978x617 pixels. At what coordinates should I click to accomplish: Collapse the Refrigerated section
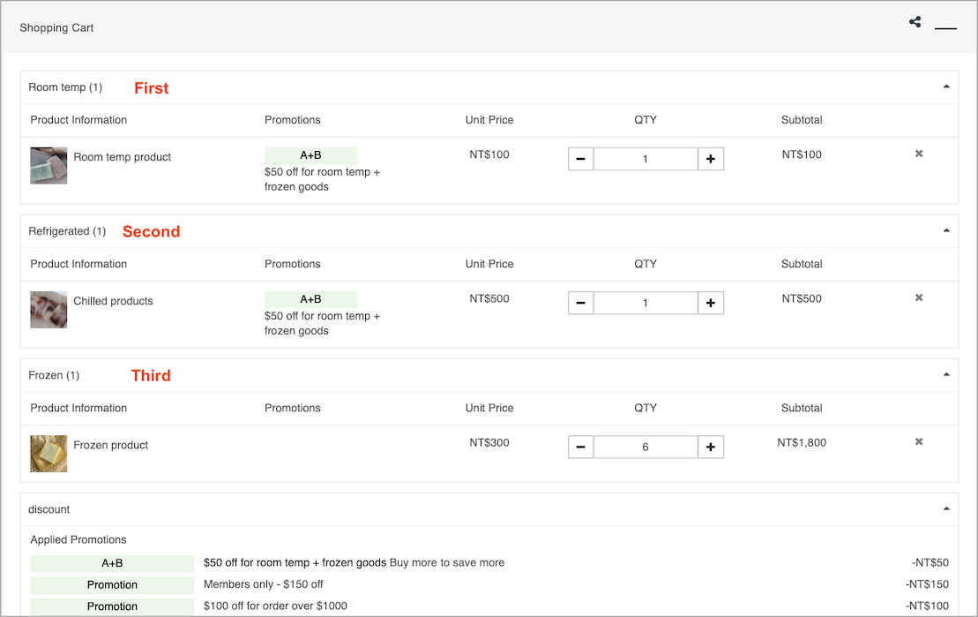pyautogui.click(x=946, y=230)
